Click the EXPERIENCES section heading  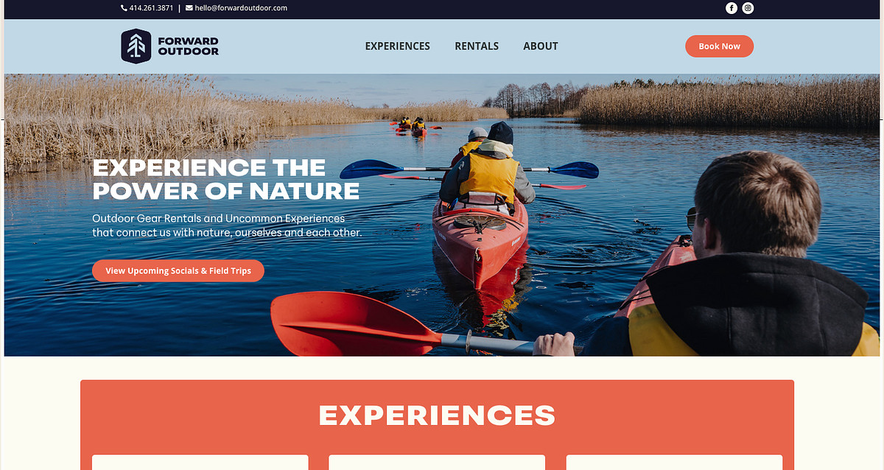437,415
